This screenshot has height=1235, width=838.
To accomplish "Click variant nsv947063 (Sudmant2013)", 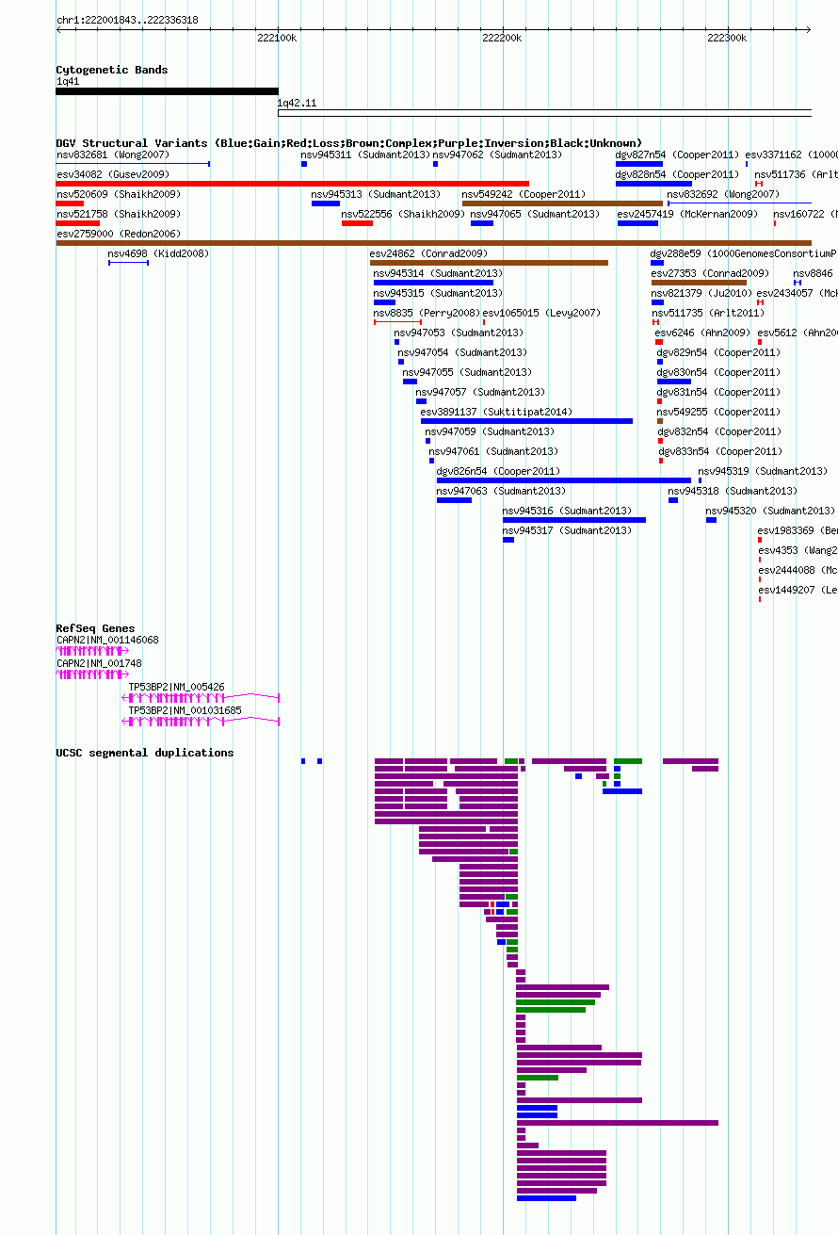I will pos(501,491).
